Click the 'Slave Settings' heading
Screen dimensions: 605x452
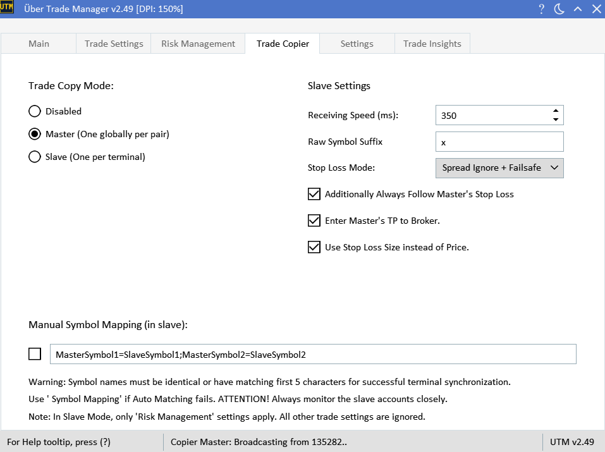[x=339, y=86]
